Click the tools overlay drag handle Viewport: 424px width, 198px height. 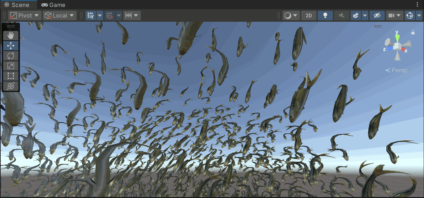point(11,27)
